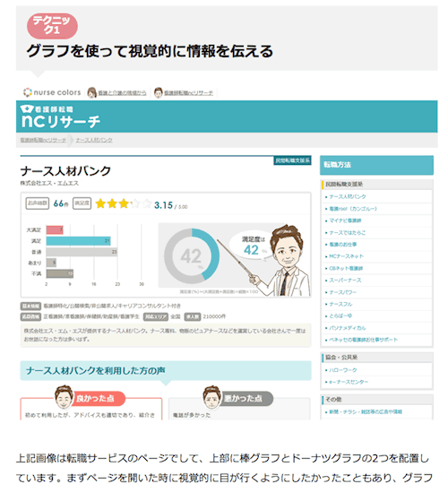Click the グラフを使って視覚的に情報を伝える heading
This screenshot has height=484, width=448.
click(x=150, y=51)
